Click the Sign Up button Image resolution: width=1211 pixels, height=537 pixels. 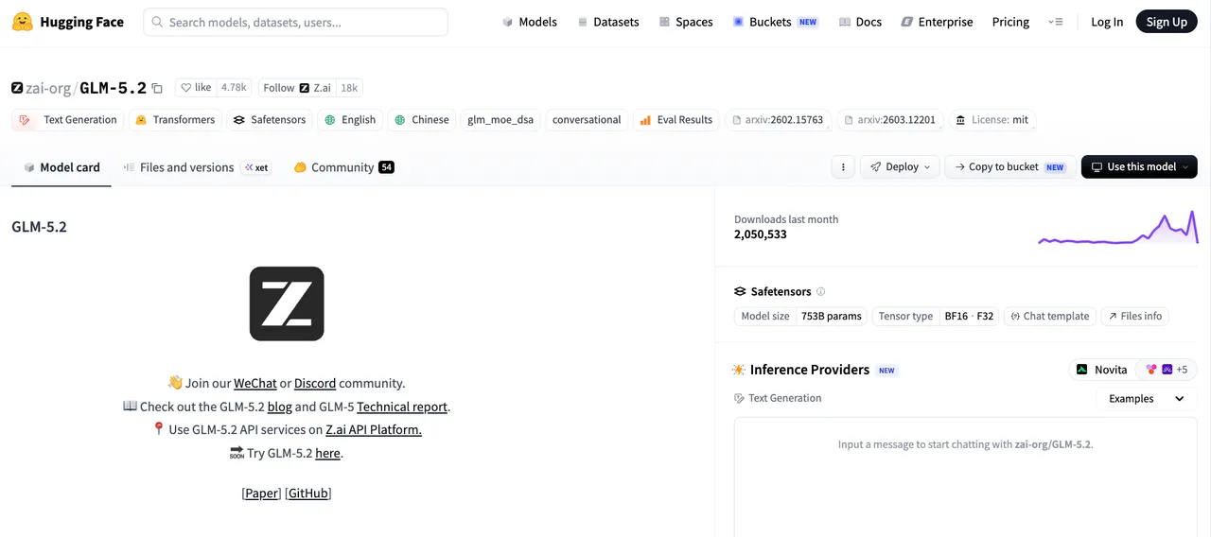pyautogui.click(x=1167, y=22)
